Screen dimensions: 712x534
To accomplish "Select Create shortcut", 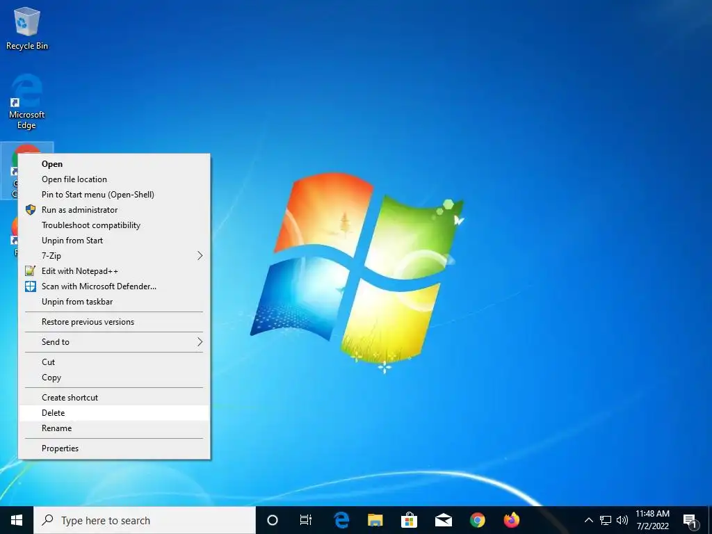I will point(114,397).
